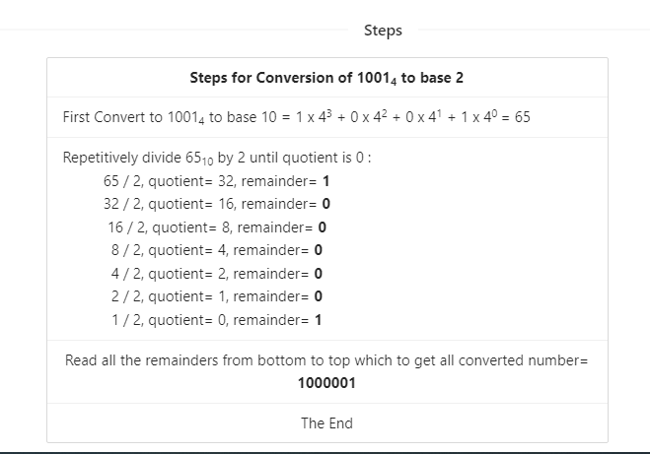
Task: Click the bold remainder 1 of 65 / 2
Action: [325, 181]
